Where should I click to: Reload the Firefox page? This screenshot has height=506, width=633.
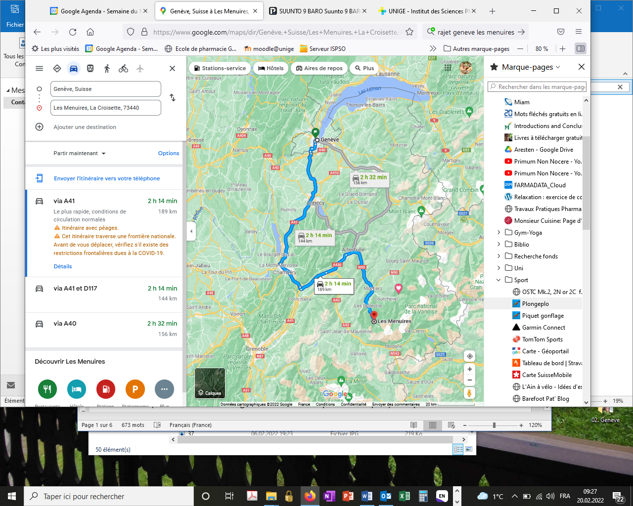73,32
